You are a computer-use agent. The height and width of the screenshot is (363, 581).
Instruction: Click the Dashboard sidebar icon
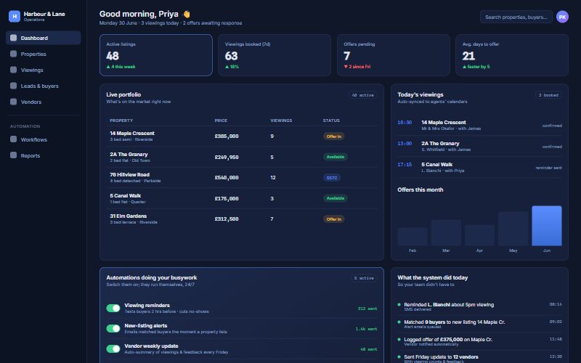13,38
